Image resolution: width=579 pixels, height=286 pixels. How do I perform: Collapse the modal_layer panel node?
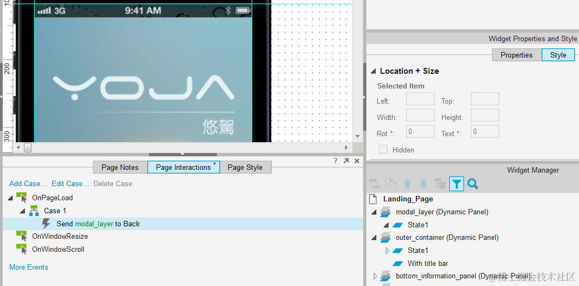(373, 212)
